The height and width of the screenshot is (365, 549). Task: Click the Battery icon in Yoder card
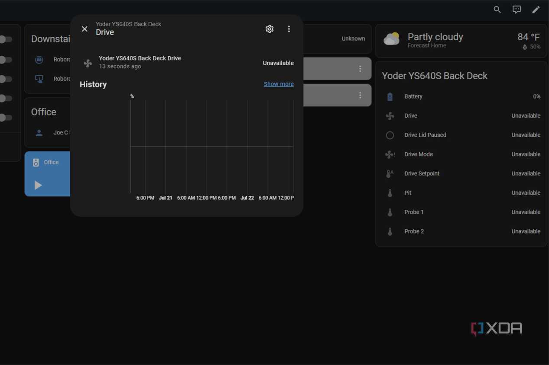pos(390,96)
